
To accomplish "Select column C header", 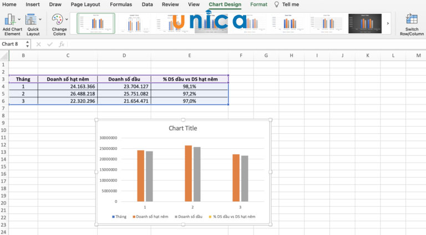I will pos(68,55).
